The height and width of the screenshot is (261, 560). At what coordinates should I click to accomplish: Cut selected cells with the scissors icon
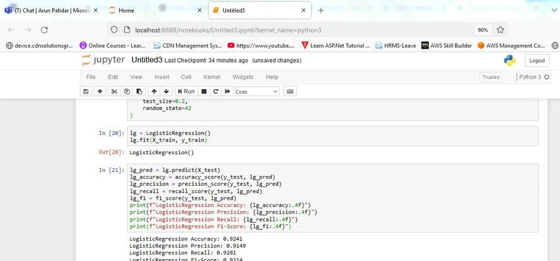coord(114,92)
